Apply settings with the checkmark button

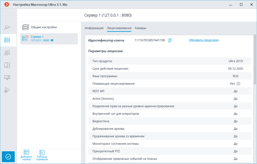click(x=8, y=157)
